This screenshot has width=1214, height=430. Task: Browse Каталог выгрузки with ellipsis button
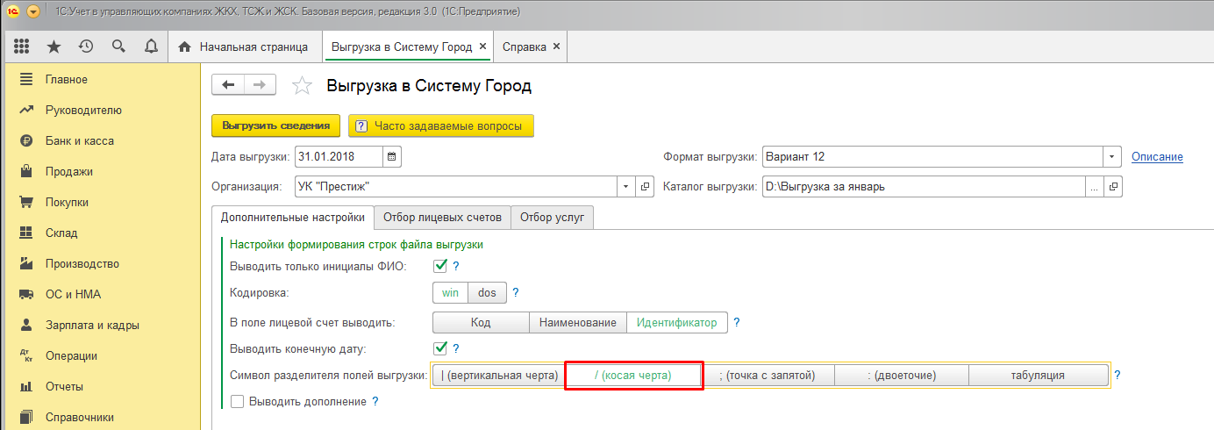click(1094, 187)
